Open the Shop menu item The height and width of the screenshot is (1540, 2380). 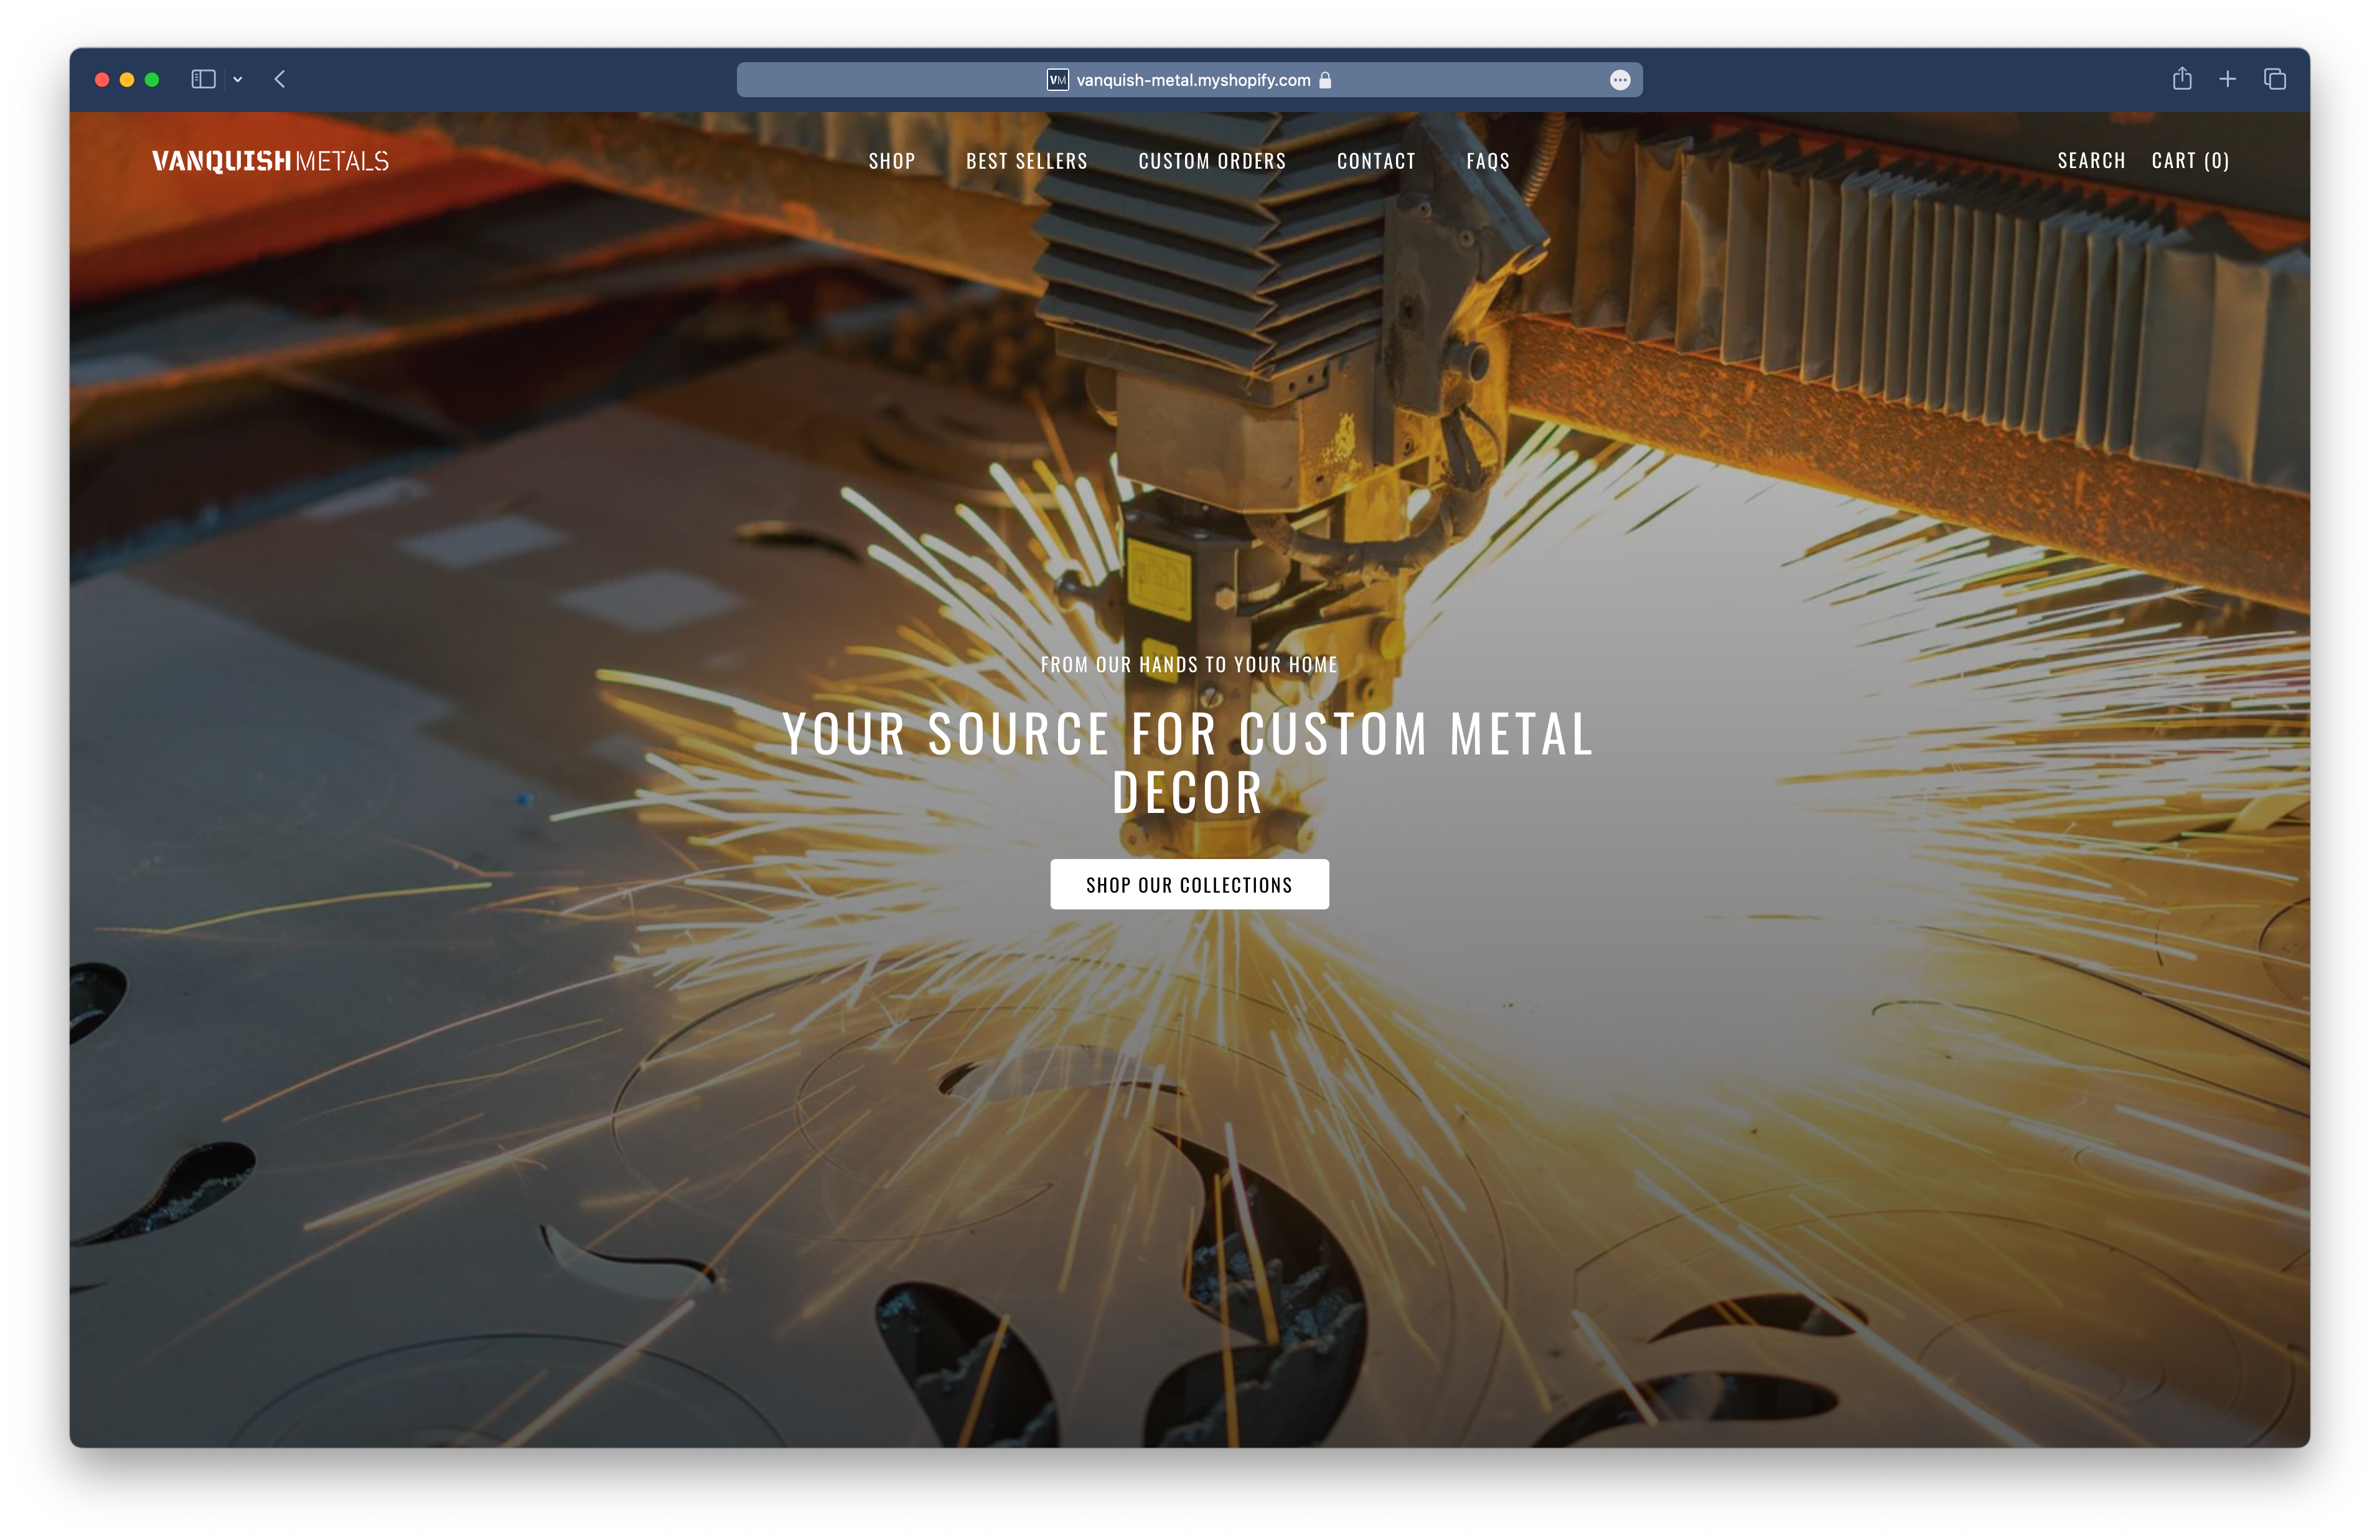pos(892,161)
